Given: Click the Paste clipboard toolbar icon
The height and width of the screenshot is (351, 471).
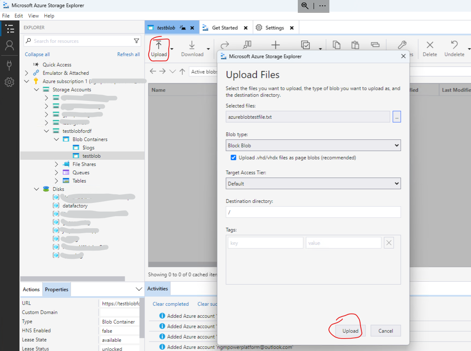Looking at the screenshot, I should coord(356,45).
